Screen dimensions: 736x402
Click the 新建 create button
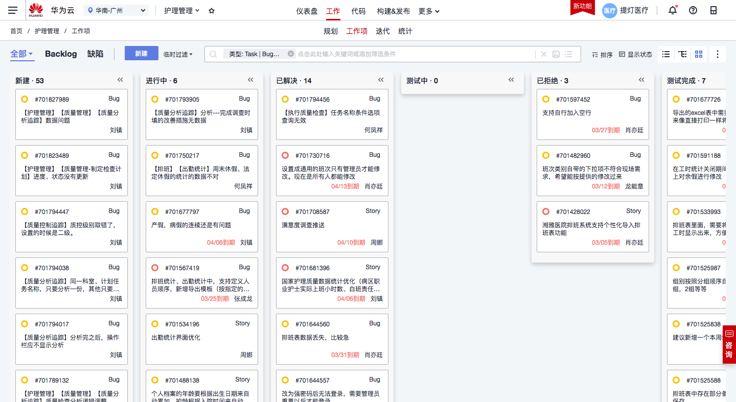click(x=142, y=53)
